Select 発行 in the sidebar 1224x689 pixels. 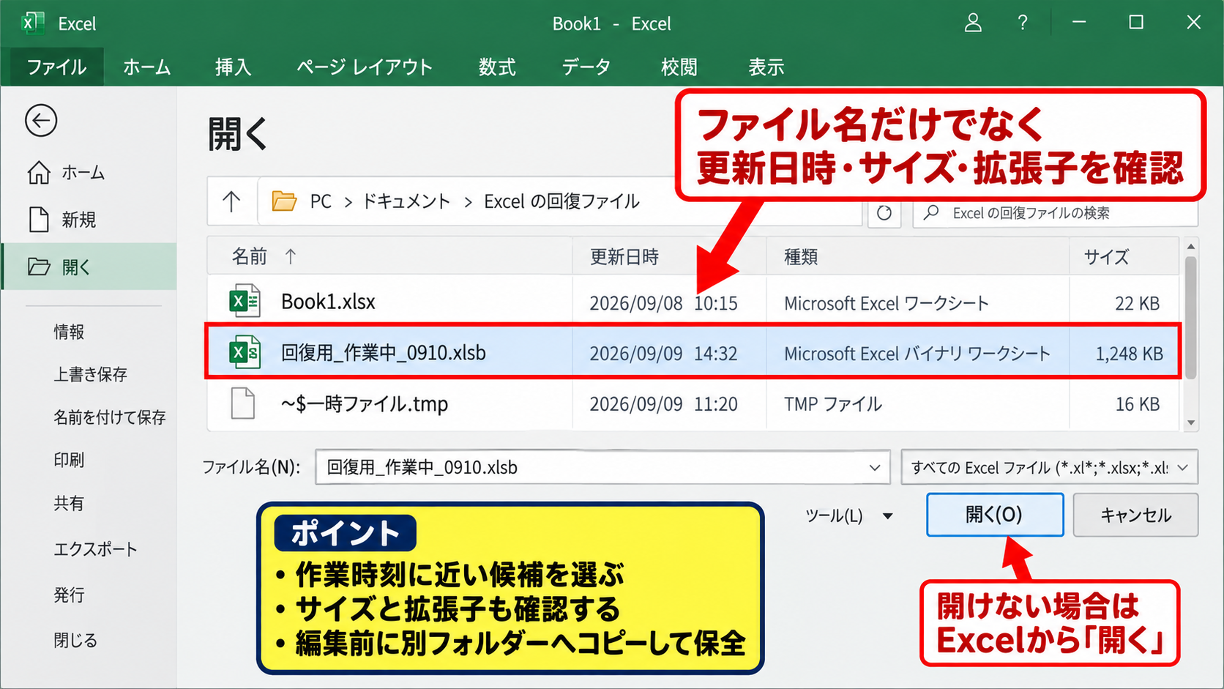69,595
